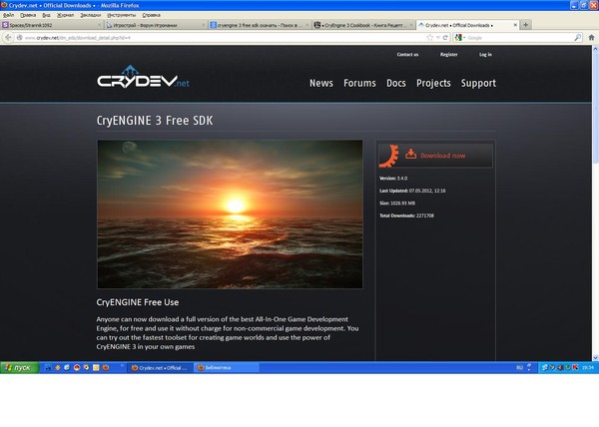Click the browser back arrow button
This screenshot has width=599, height=427.
tap(8, 37)
